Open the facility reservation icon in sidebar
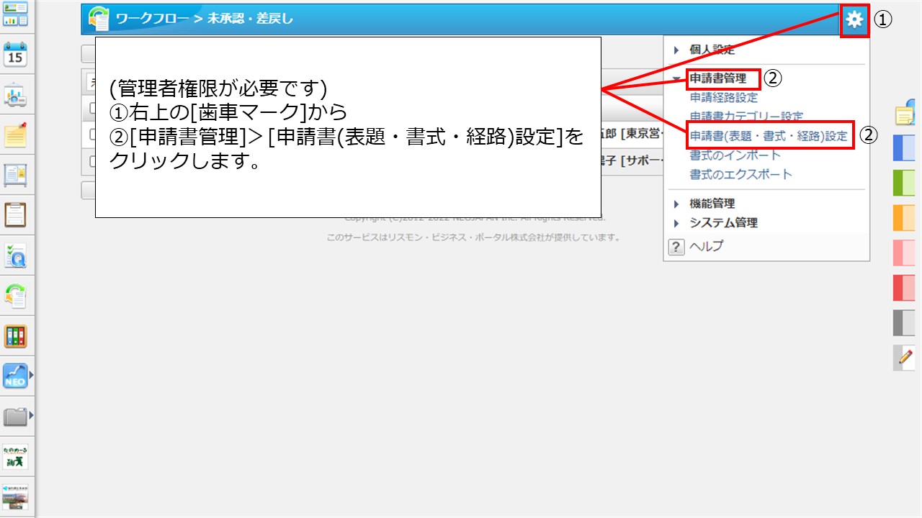Viewport: 922px width, 518px height. click(15, 94)
